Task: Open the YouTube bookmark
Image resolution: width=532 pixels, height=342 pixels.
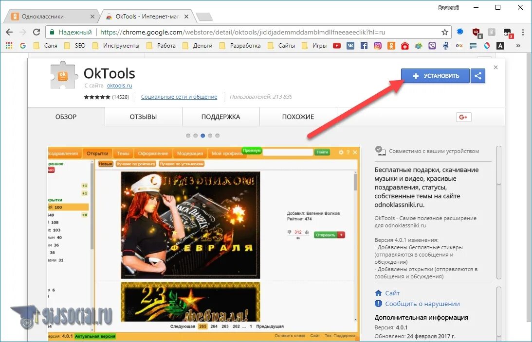Action: pos(336,46)
